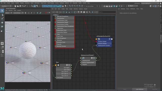Image resolution: width=162 pixels, height=91 pixels.
Task: Click the output connections icon in node editor
Action: [x=60, y=12]
